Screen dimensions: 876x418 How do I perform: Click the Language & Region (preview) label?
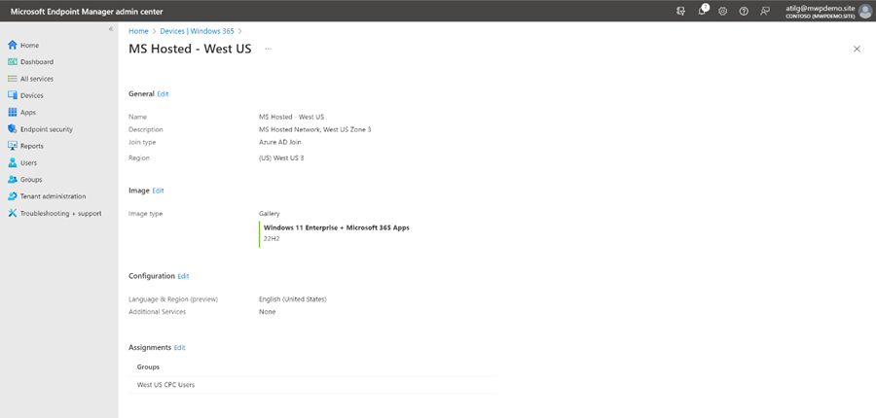click(x=173, y=299)
